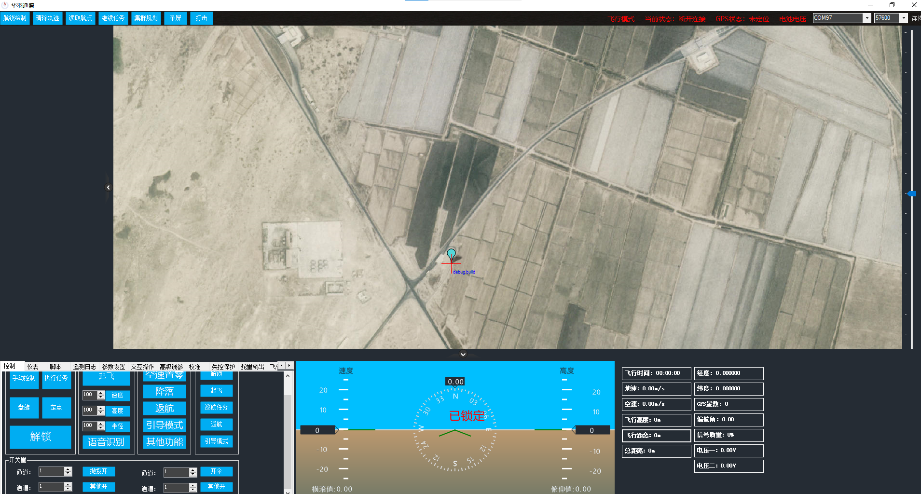The height and width of the screenshot is (494, 921).
Task: Click the 读取航点 toolbar button
Action: [x=80, y=18]
